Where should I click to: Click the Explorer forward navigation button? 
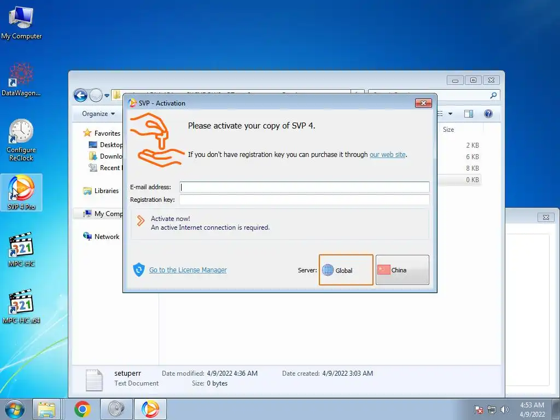tap(96, 95)
